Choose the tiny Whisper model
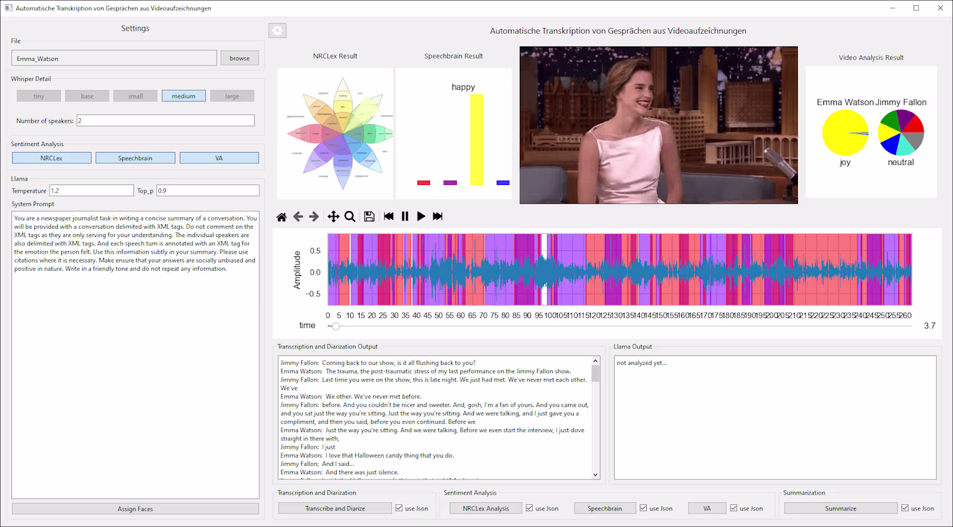The height and width of the screenshot is (527, 953). coord(39,96)
